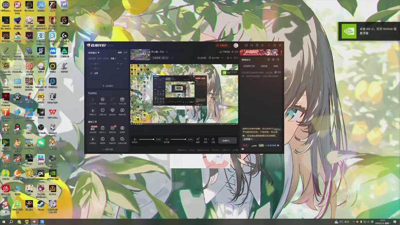400x225 pixels.
Task: Click the user avatar in title bar
Action: click(235, 45)
